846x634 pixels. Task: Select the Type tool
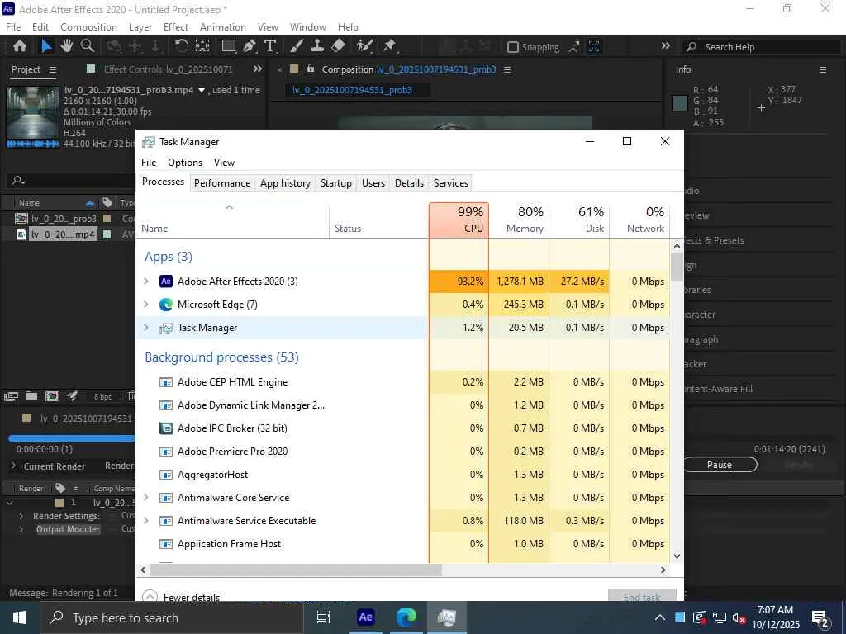coord(270,46)
